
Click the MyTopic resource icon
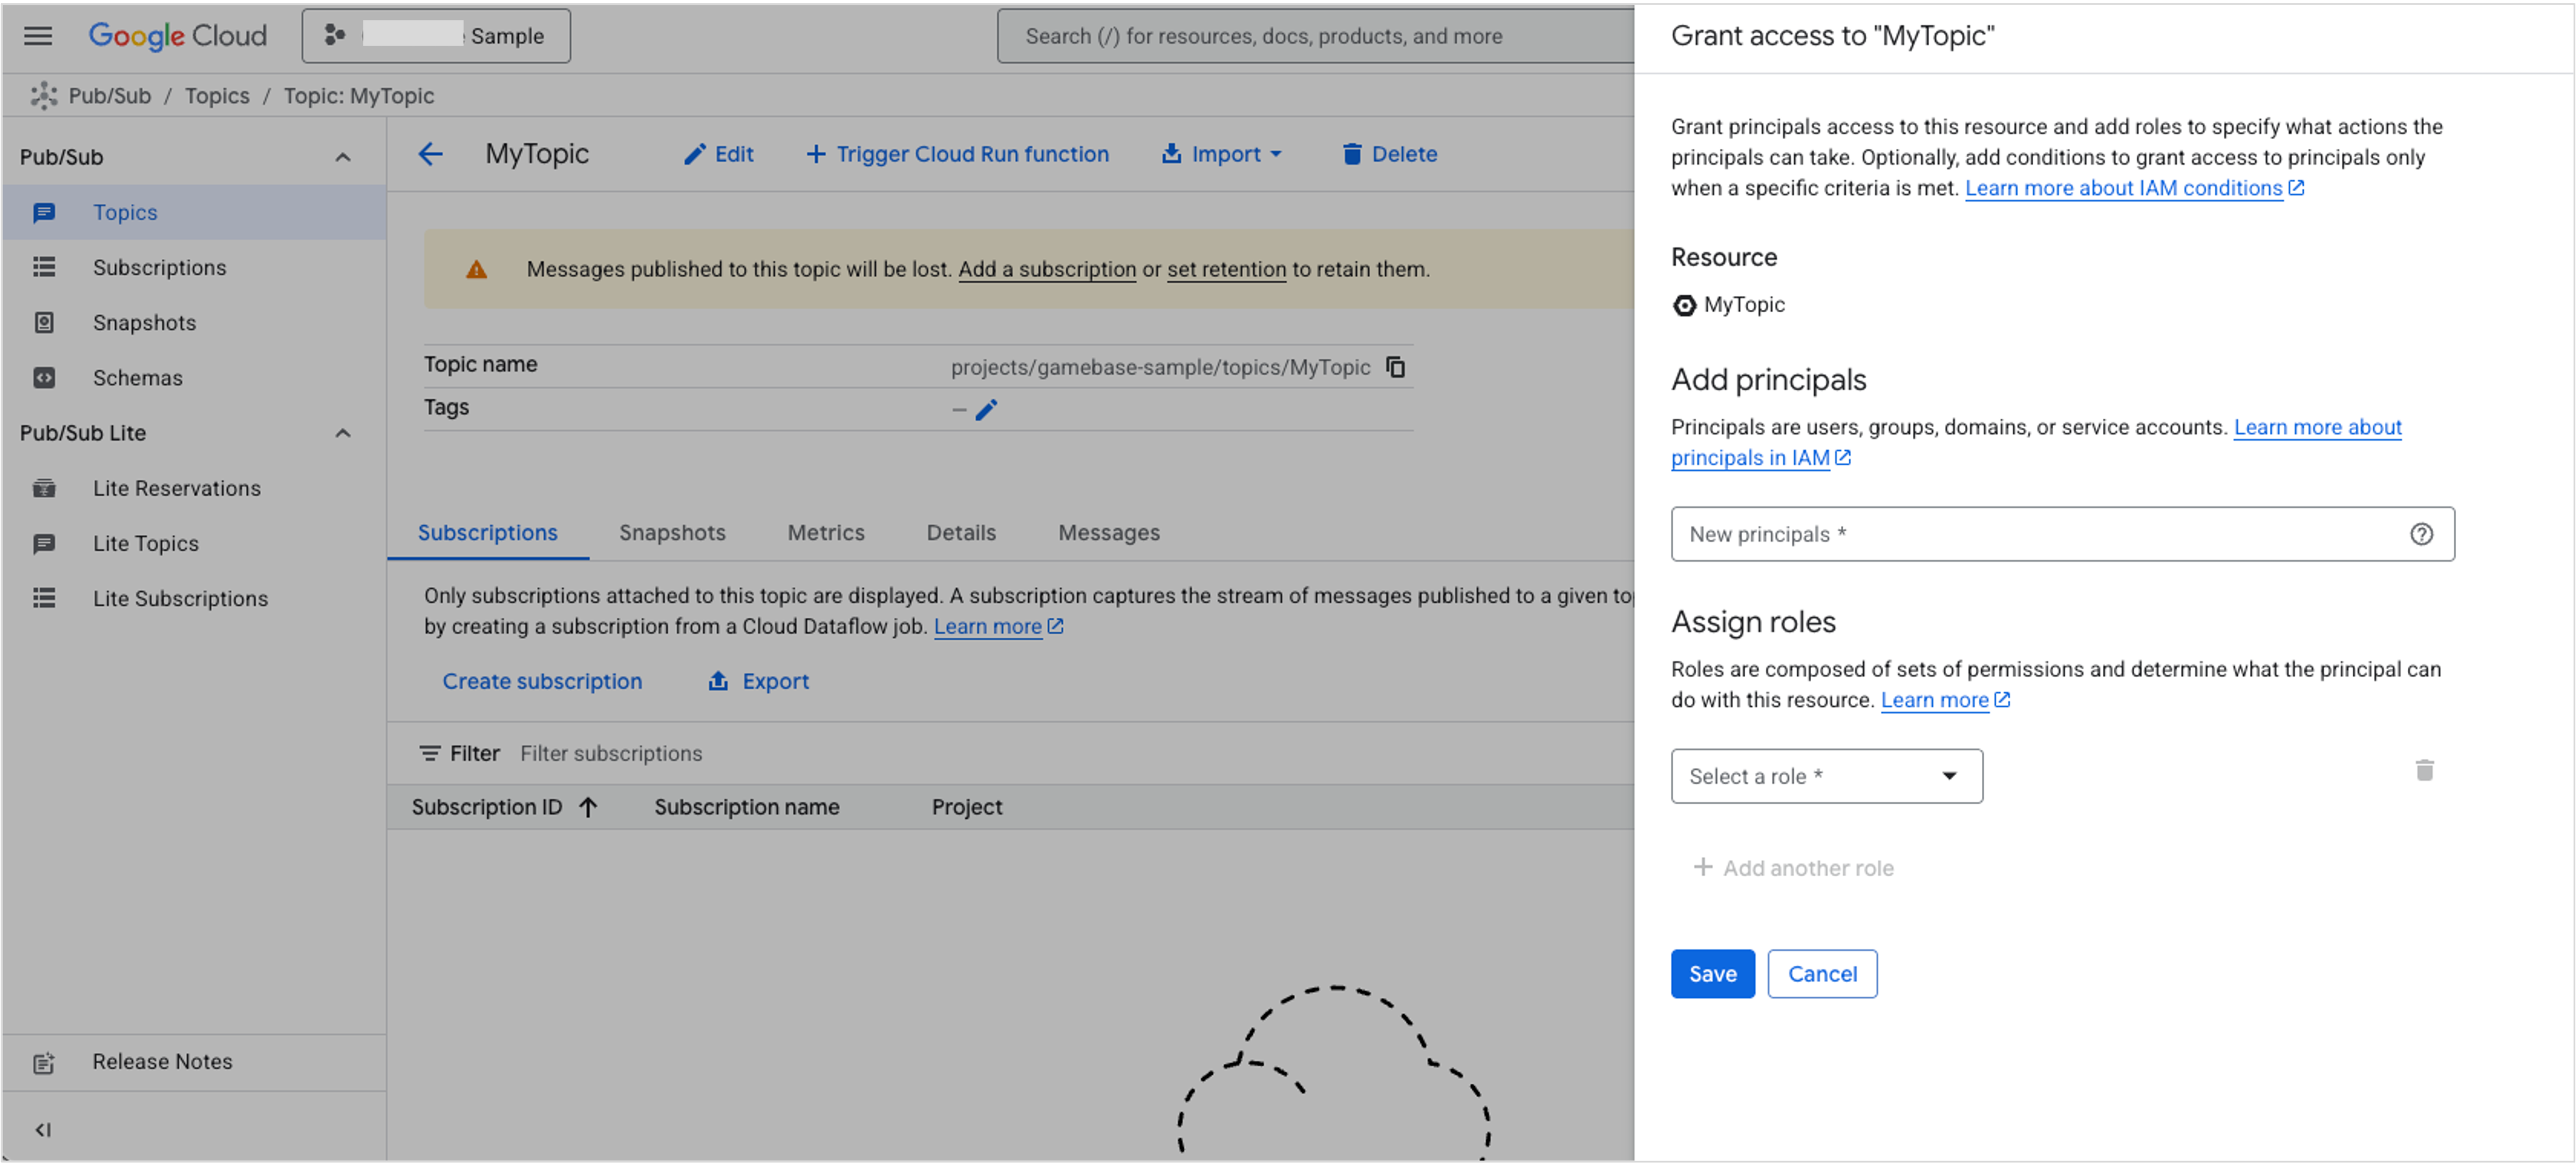(1684, 305)
